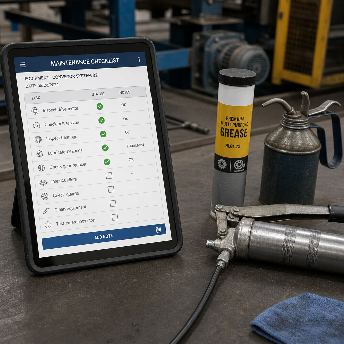Click the Clean equipment wrench icon
Viewport: 344px width, 344px height.
click(x=46, y=211)
